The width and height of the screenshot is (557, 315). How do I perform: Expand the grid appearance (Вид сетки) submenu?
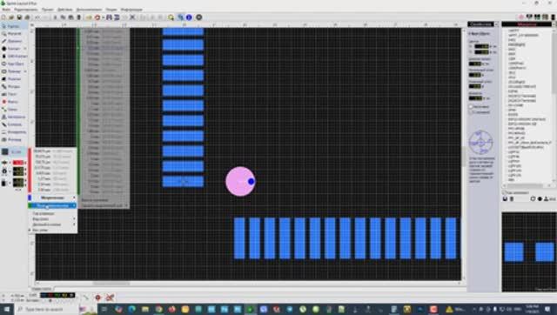(x=52, y=219)
